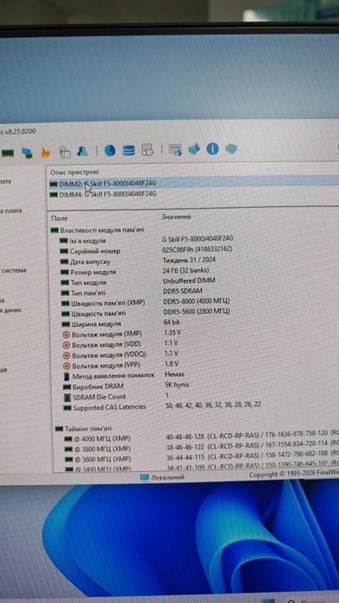Image resolution: width=339 pixels, height=603 pixels.
Task: Open the calendar with clock icon
Action: point(148,149)
